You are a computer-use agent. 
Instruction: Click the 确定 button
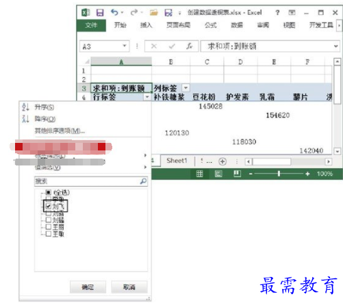click(88, 287)
